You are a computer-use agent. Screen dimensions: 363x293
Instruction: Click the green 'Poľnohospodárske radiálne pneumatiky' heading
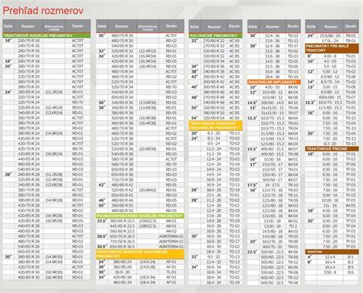[x=140, y=216]
